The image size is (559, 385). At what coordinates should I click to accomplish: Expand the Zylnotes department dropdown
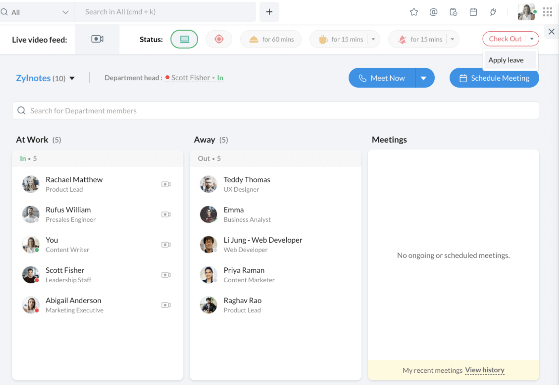tap(72, 78)
